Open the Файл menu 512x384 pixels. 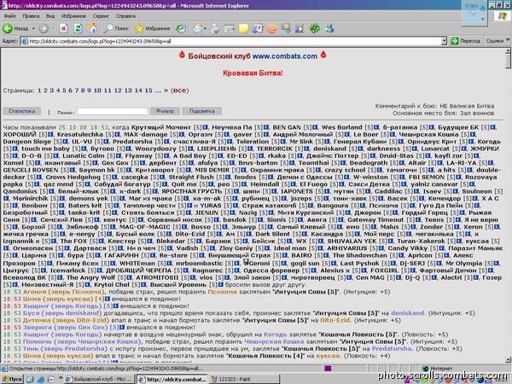[10, 16]
